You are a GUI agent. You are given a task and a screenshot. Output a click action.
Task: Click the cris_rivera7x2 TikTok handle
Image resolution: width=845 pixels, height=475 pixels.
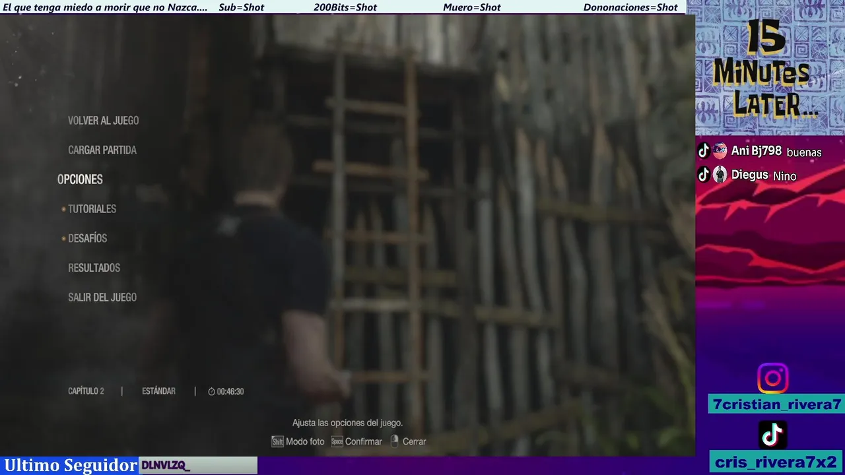pos(776,462)
